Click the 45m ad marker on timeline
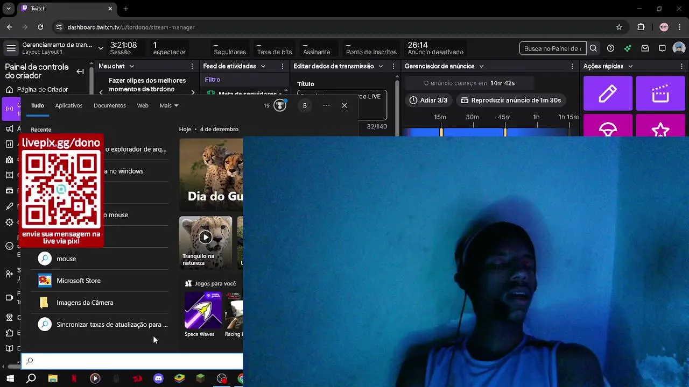The image size is (689, 387). [505, 132]
